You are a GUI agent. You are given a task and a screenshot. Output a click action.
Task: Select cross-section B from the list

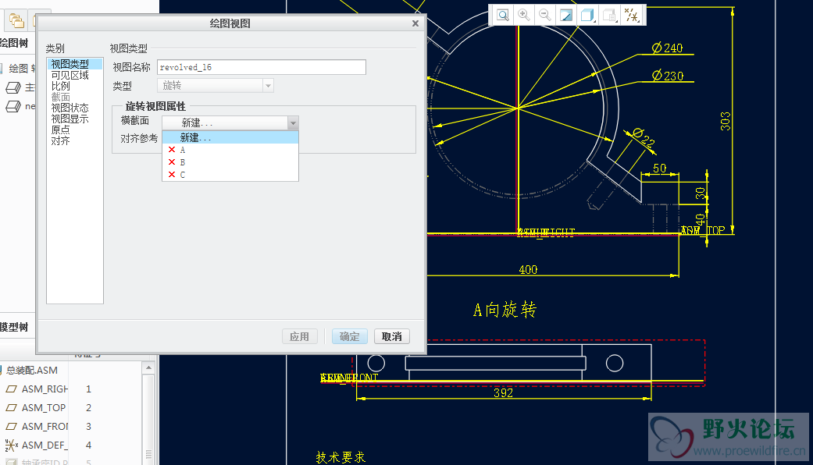click(x=183, y=162)
